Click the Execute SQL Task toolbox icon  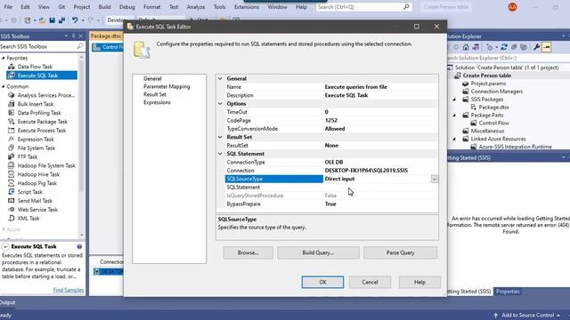point(12,75)
